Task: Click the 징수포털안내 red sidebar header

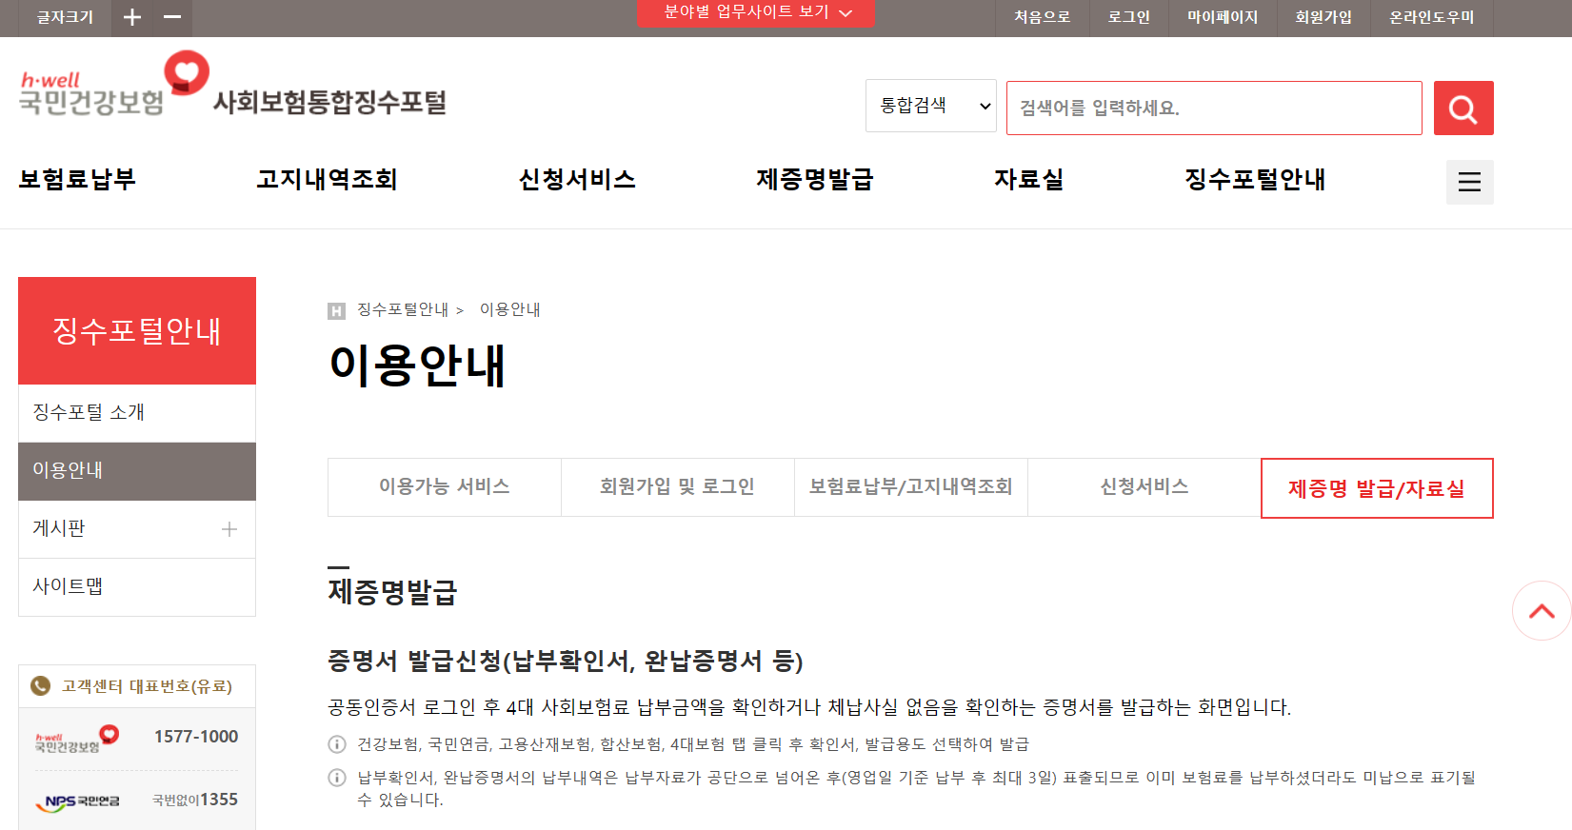Action: [x=137, y=331]
